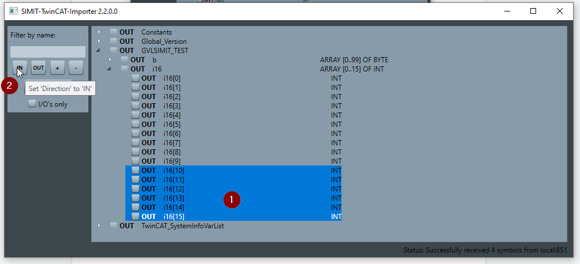The width and height of the screenshot is (580, 264).
Task: Check the i16[4] checkbox
Action: pos(135,115)
